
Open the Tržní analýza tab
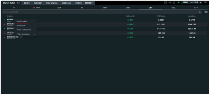(52, 3)
